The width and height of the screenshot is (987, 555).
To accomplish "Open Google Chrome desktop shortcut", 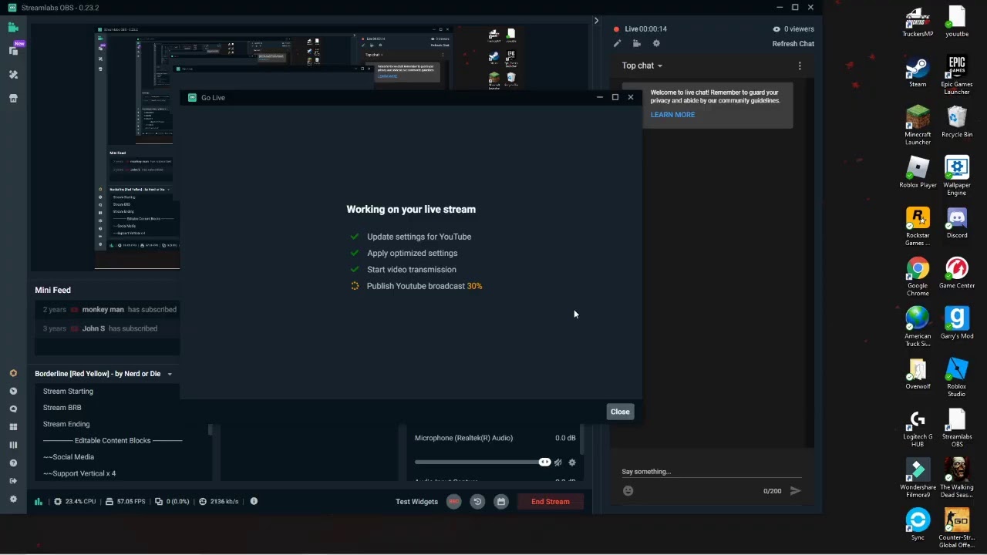I will pos(918,277).
